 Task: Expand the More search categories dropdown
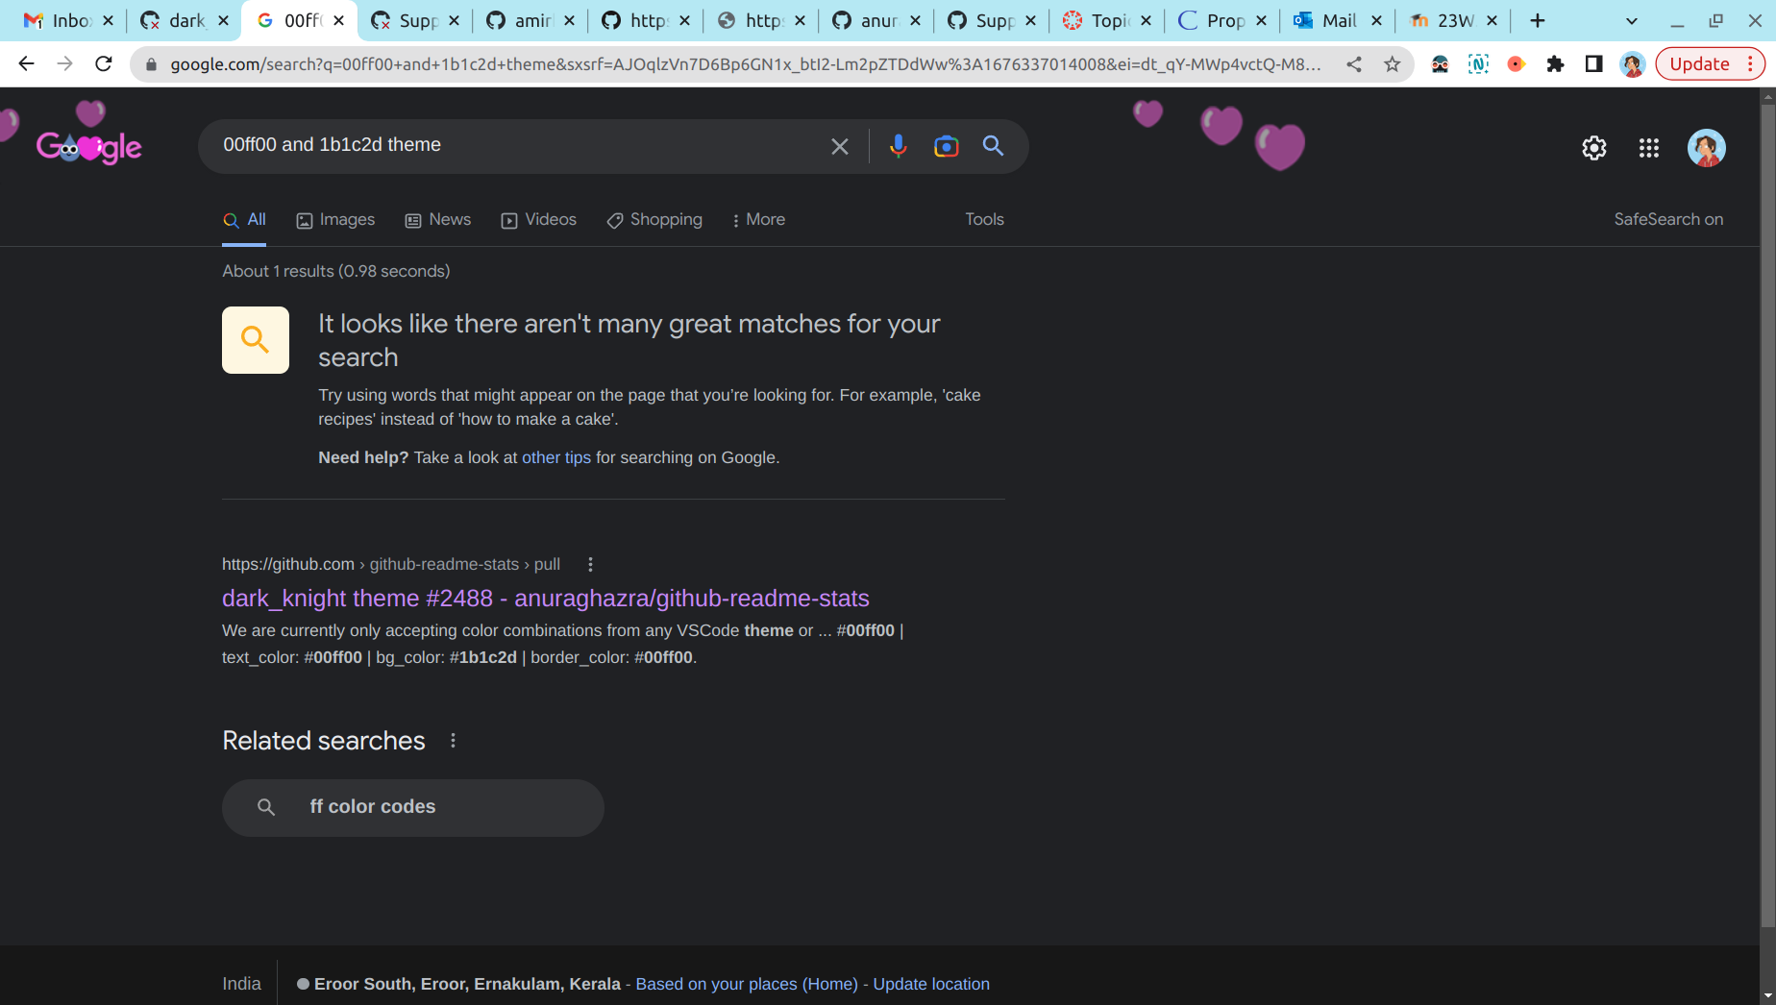pos(758,219)
